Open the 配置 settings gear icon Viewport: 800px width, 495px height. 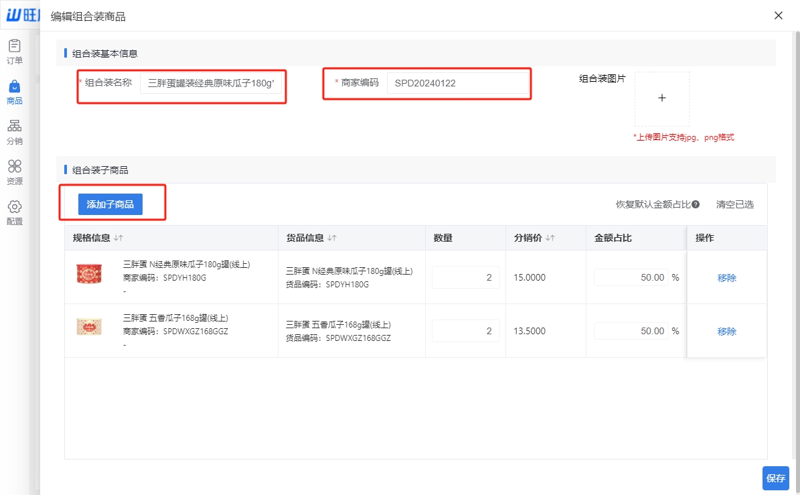(15, 208)
